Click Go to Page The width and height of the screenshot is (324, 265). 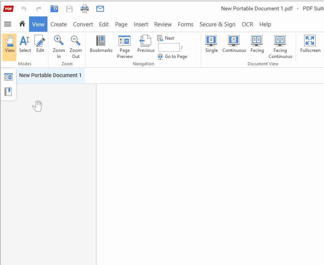coord(173,57)
